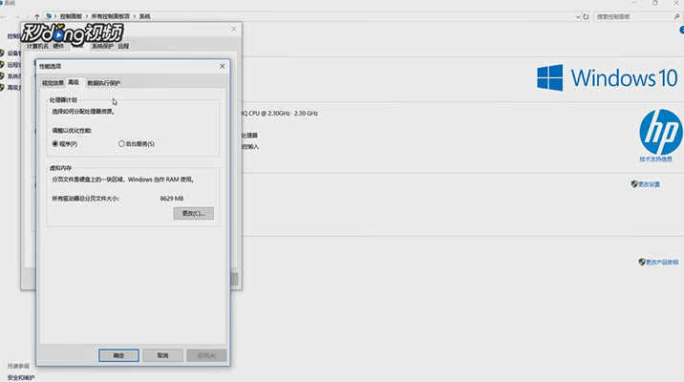Switch to the 高级 tab in 性能选项

(74, 82)
